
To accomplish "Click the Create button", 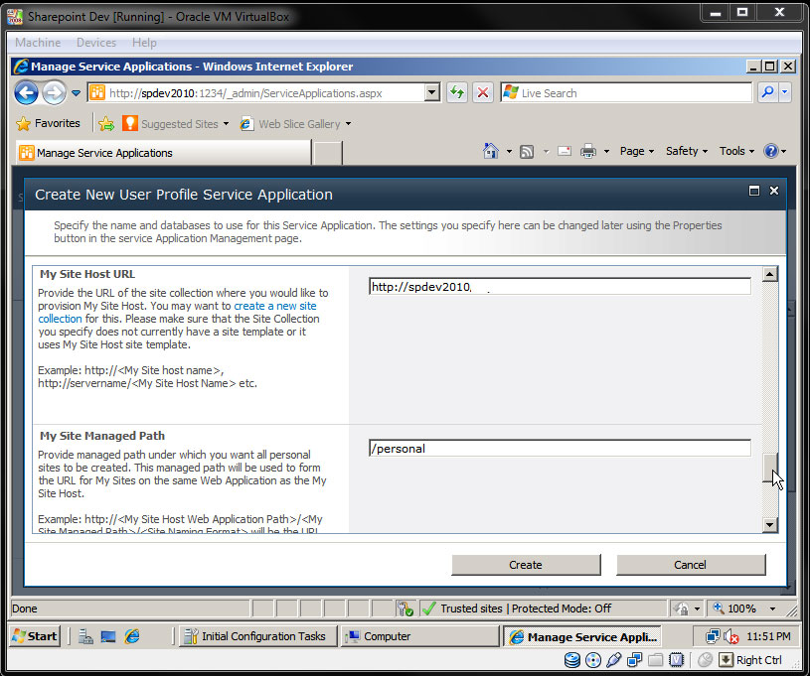I will pyautogui.click(x=526, y=565).
